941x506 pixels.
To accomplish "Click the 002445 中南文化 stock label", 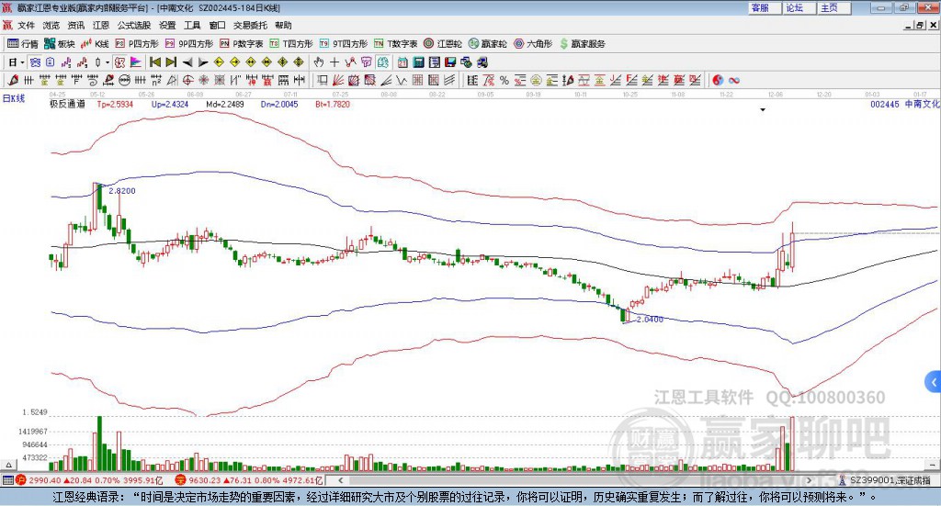I will tap(905, 105).
